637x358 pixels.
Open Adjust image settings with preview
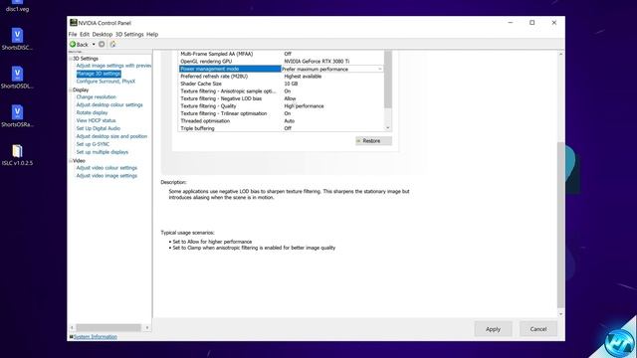click(x=113, y=66)
